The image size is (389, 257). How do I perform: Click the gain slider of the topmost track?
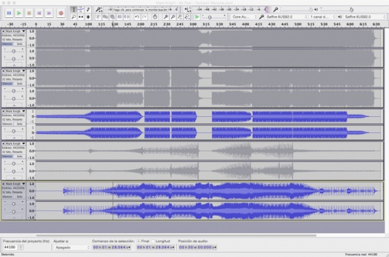click(14, 51)
